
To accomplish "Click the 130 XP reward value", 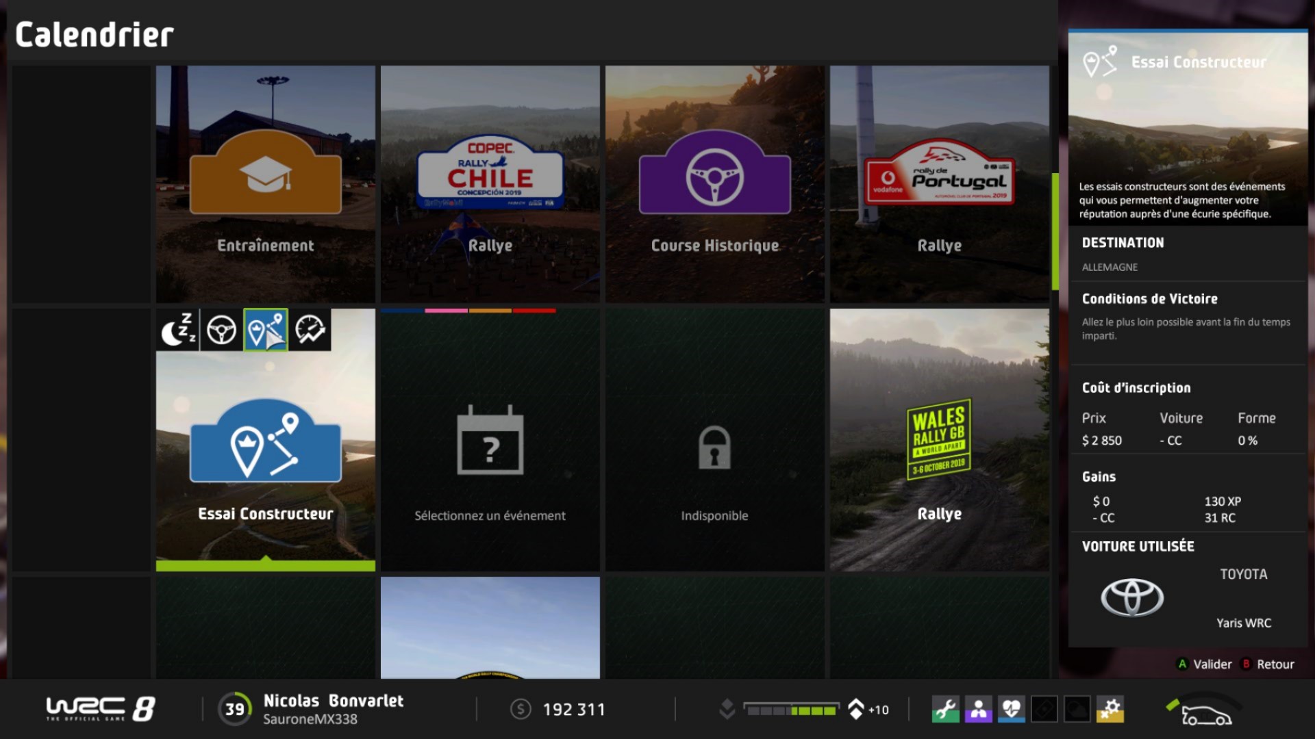I will [x=1223, y=501].
